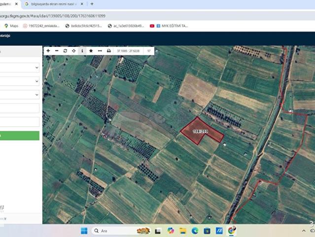Open a new browser tab
The height and width of the screenshot is (237, 315).
pos(92,4)
